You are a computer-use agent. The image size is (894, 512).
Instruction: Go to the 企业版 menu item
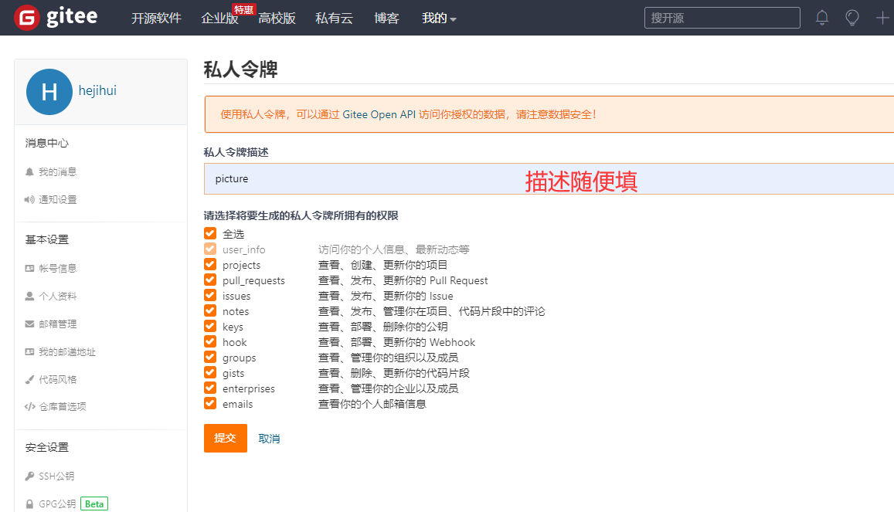tap(219, 19)
